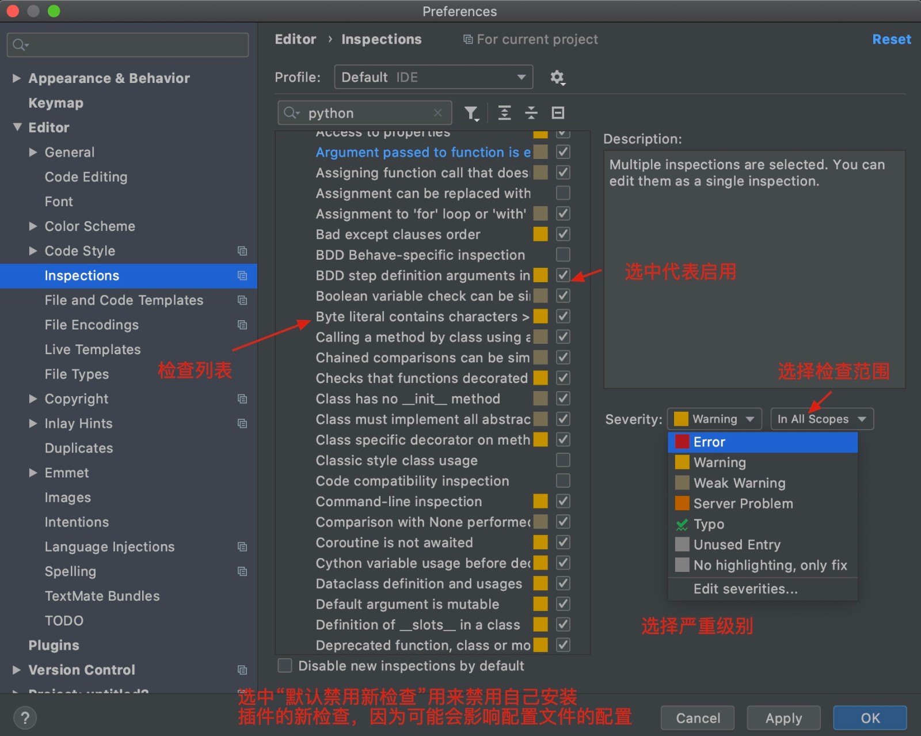This screenshot has height=736, width=921.
Task: Choose Unused Entry severity
Action: tap(763, 544)
